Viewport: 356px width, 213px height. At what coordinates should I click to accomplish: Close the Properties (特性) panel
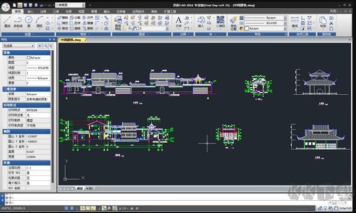tap(54, 40)
